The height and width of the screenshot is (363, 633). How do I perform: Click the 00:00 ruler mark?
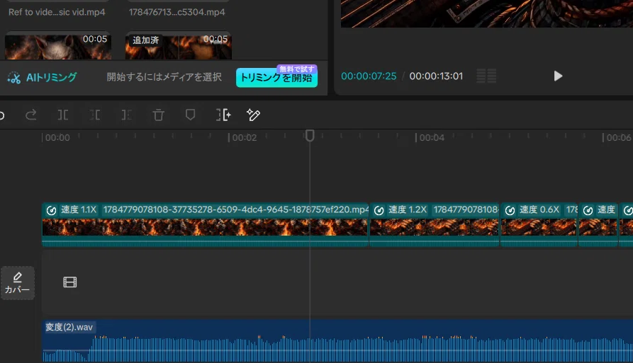click(x=57, y=138)
